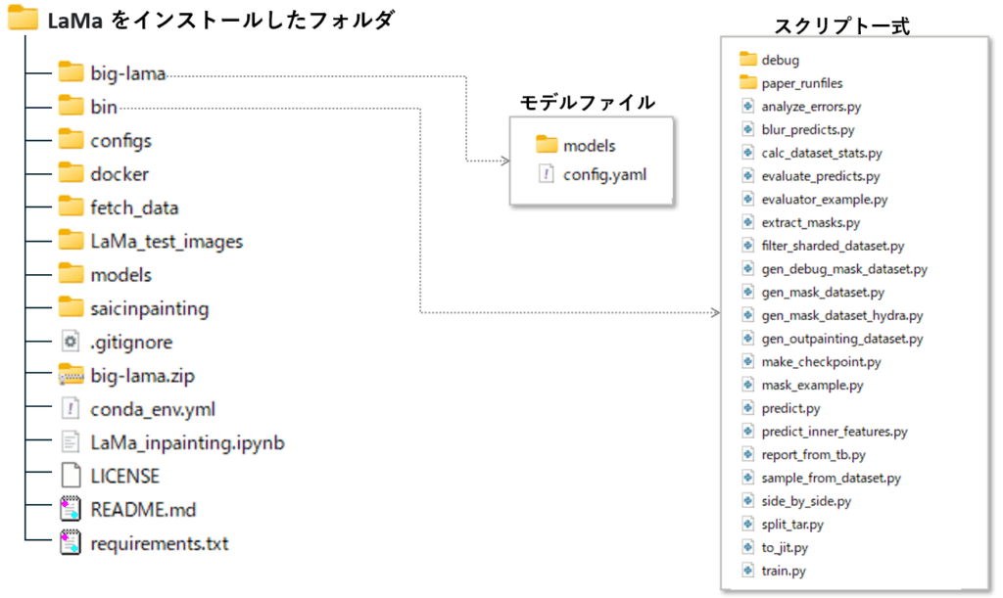
Task: Select the configs folder icon
Action: click(71, 139)
